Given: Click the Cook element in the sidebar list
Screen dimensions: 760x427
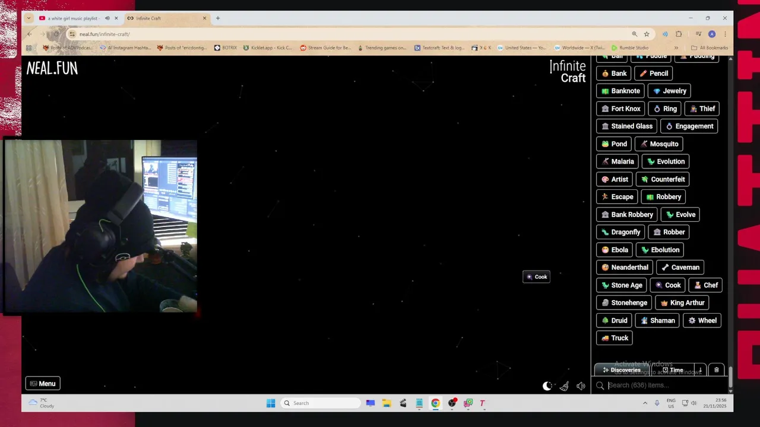Looking at the screenshot, I should pos(668,285).
